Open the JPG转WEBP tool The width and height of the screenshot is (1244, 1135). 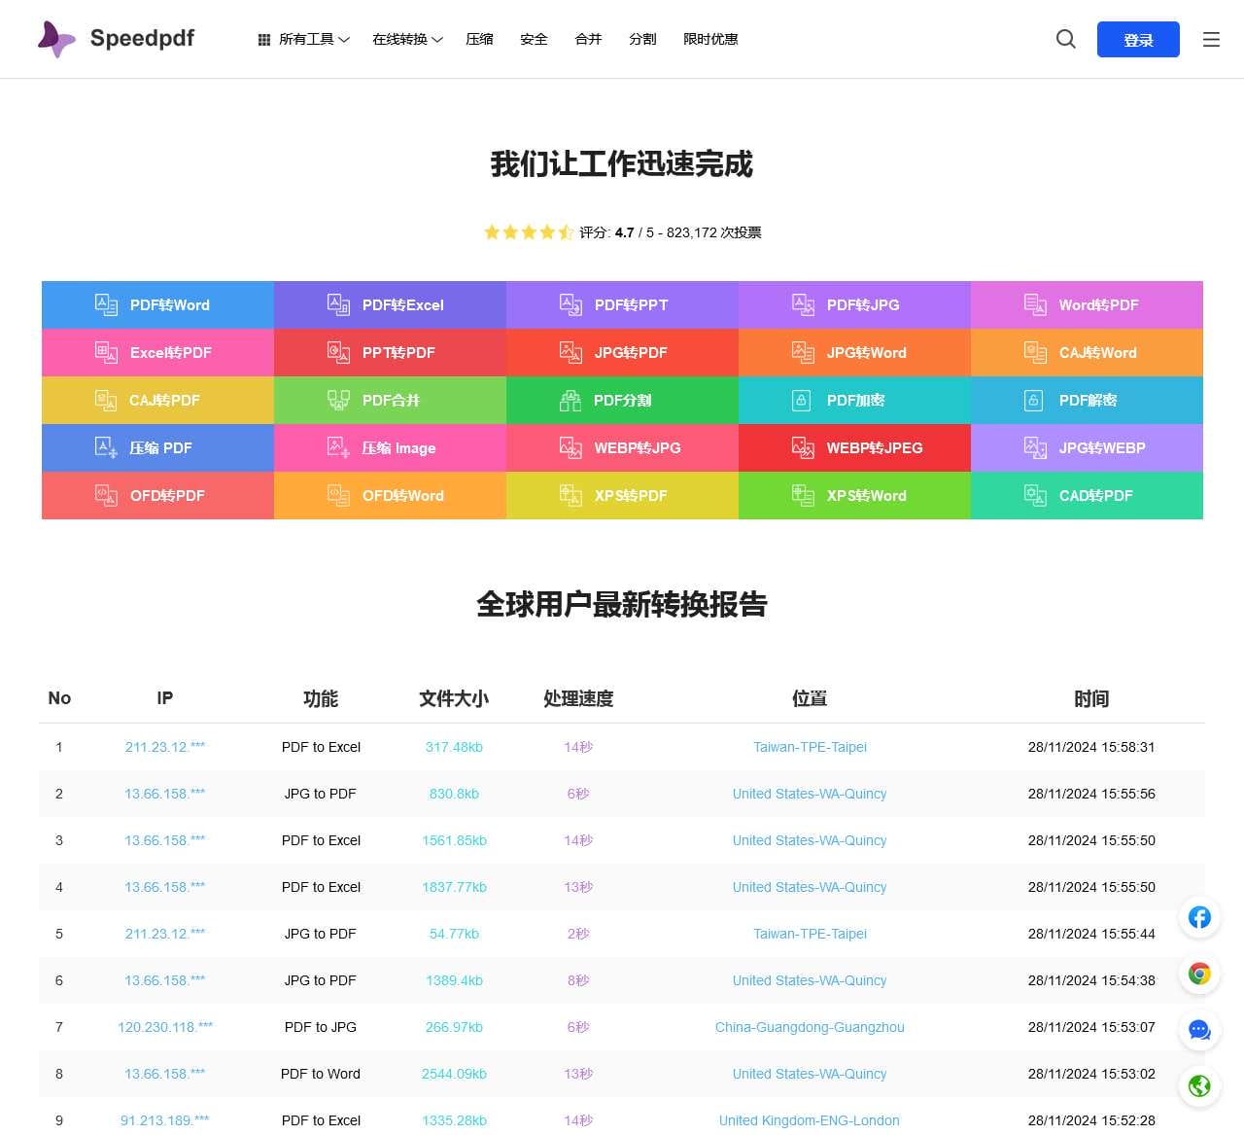point(1087,447)
